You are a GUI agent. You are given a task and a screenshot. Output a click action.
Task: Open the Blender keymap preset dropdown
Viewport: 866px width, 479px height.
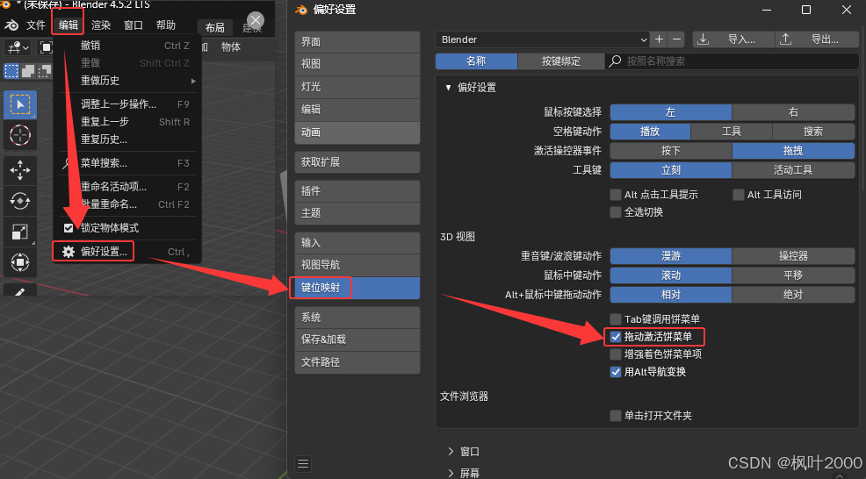pyautogui.click(x=543, y=39)
